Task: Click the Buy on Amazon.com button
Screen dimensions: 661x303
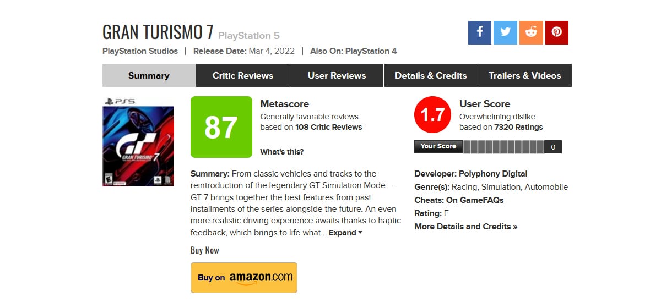Action: pyautogui.click(x=244, y=277)
